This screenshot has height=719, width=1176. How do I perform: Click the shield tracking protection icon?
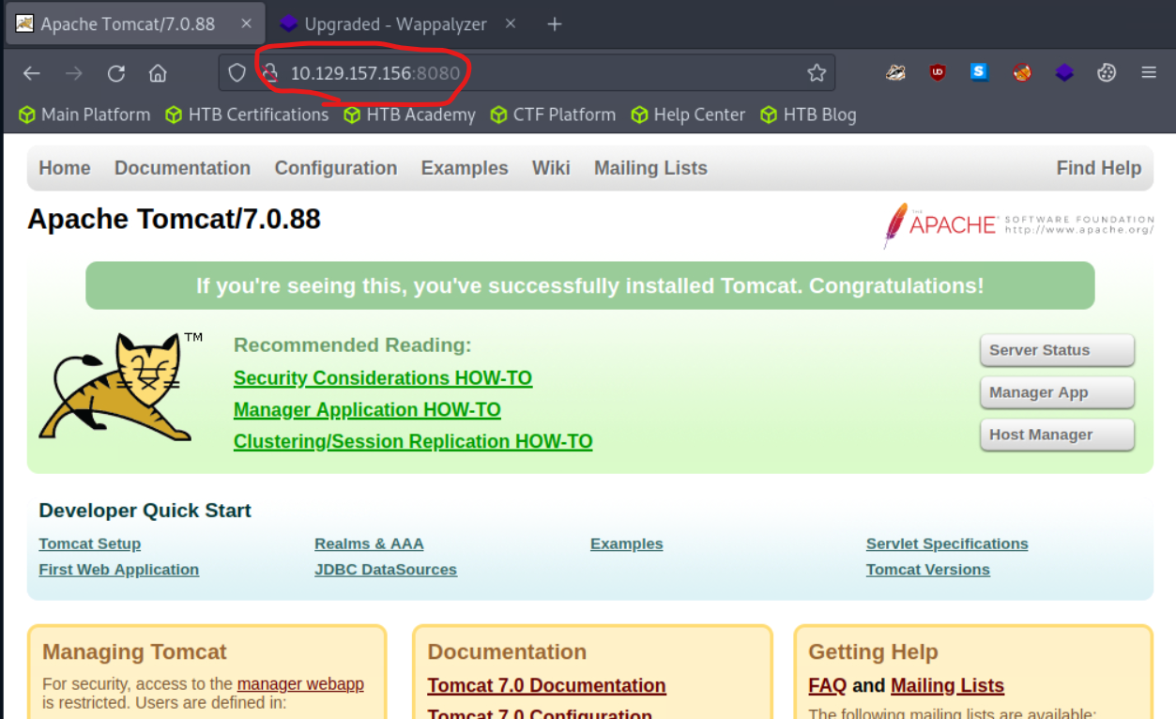(237, 72)
